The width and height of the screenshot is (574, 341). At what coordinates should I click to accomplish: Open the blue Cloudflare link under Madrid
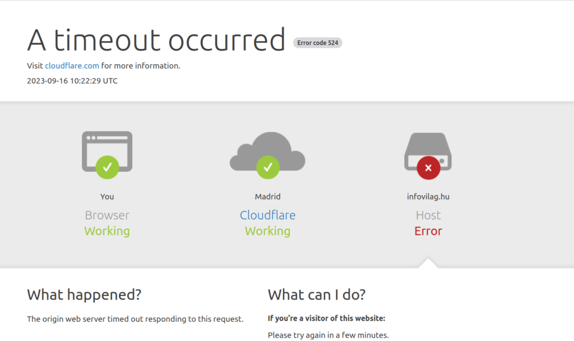coord(267,215)
